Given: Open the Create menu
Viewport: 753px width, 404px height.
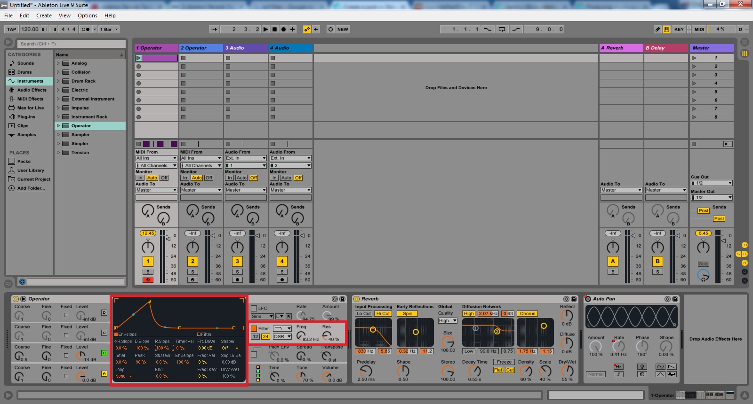Looking at the screenshot, I should [44, 16].
